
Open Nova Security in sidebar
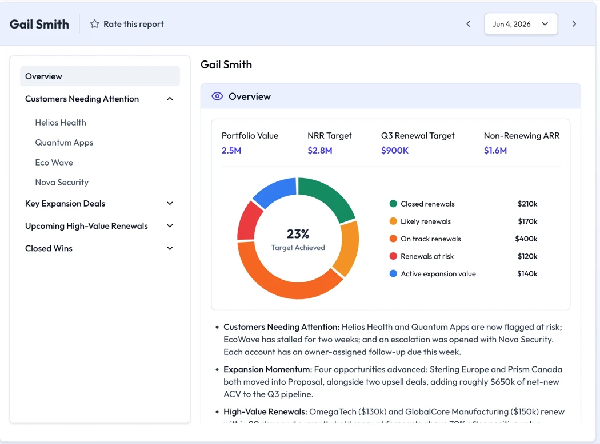point(62,182)
